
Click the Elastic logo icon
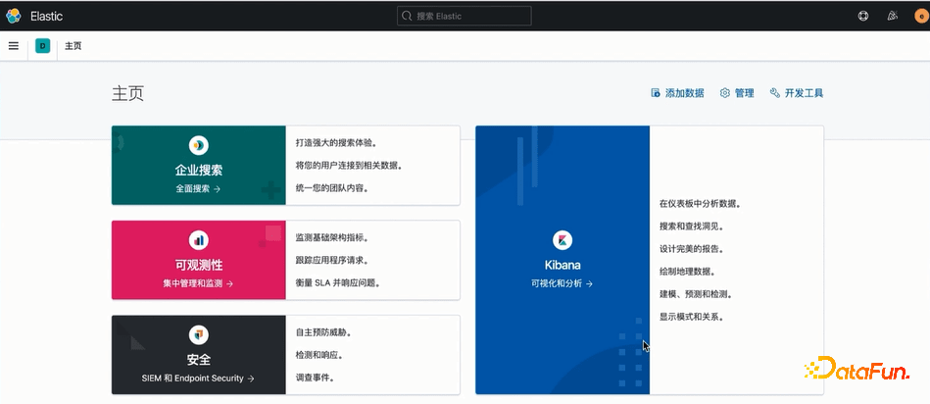(x=13, y=16)
